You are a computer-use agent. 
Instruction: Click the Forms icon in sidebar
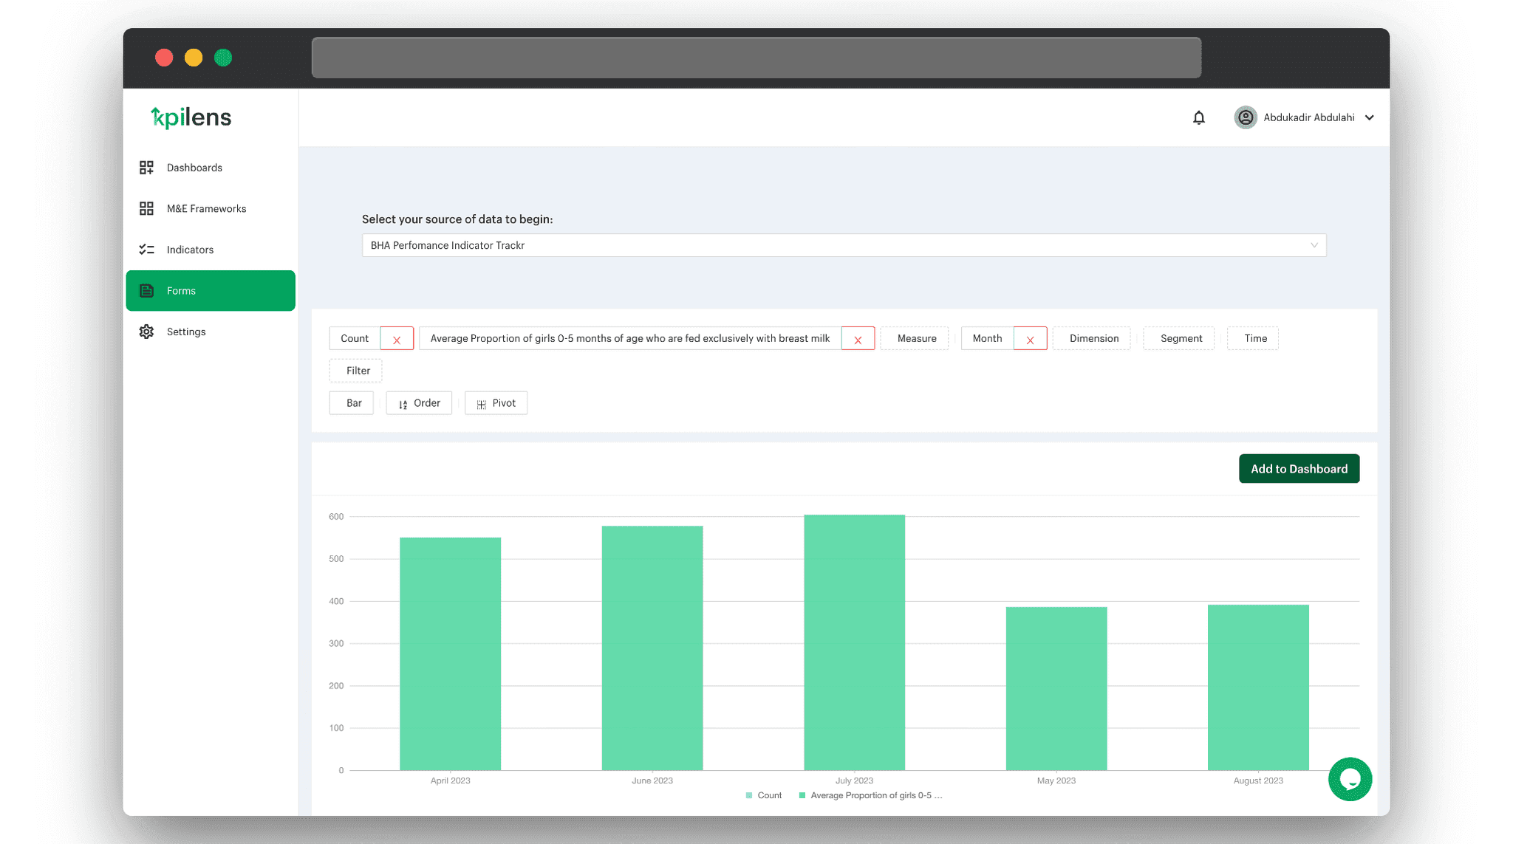point(146,289)
